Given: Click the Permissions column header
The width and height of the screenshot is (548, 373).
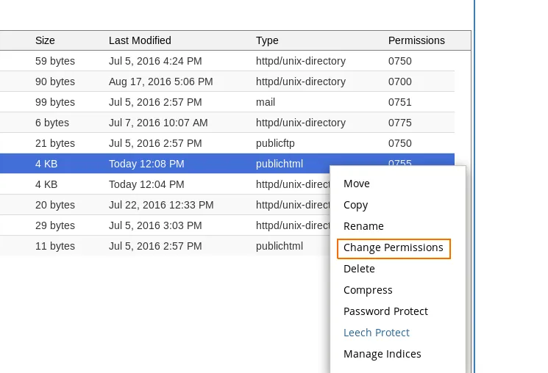Looking at the screenshot, I should 416,40.
